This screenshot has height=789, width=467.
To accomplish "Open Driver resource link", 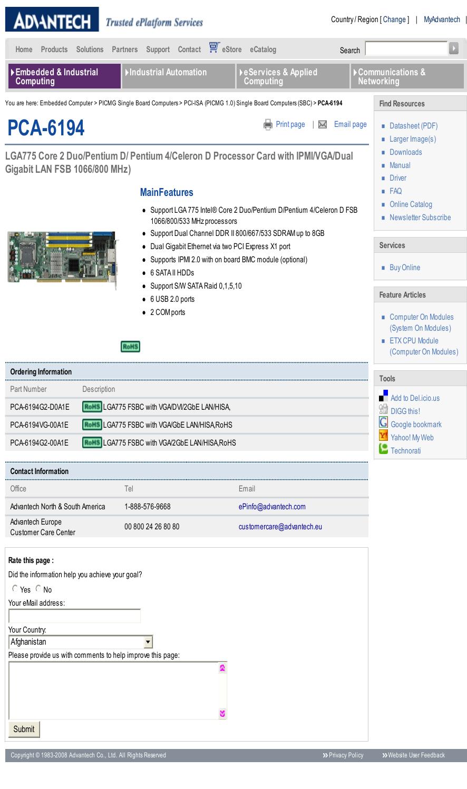I will [398, 178].
